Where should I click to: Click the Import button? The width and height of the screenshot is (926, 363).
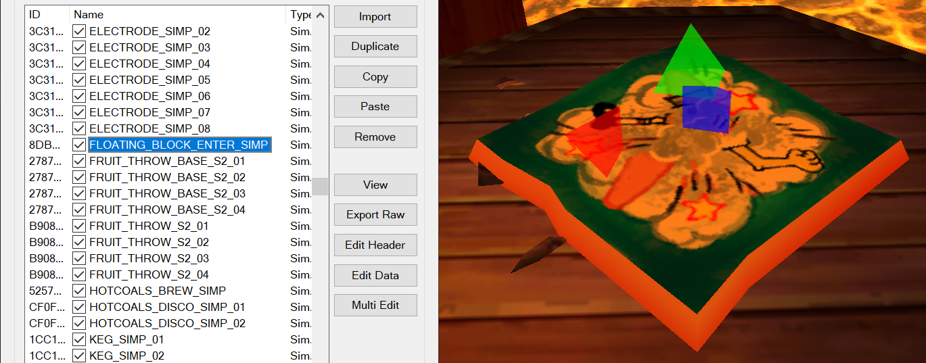tap(375, 16)
